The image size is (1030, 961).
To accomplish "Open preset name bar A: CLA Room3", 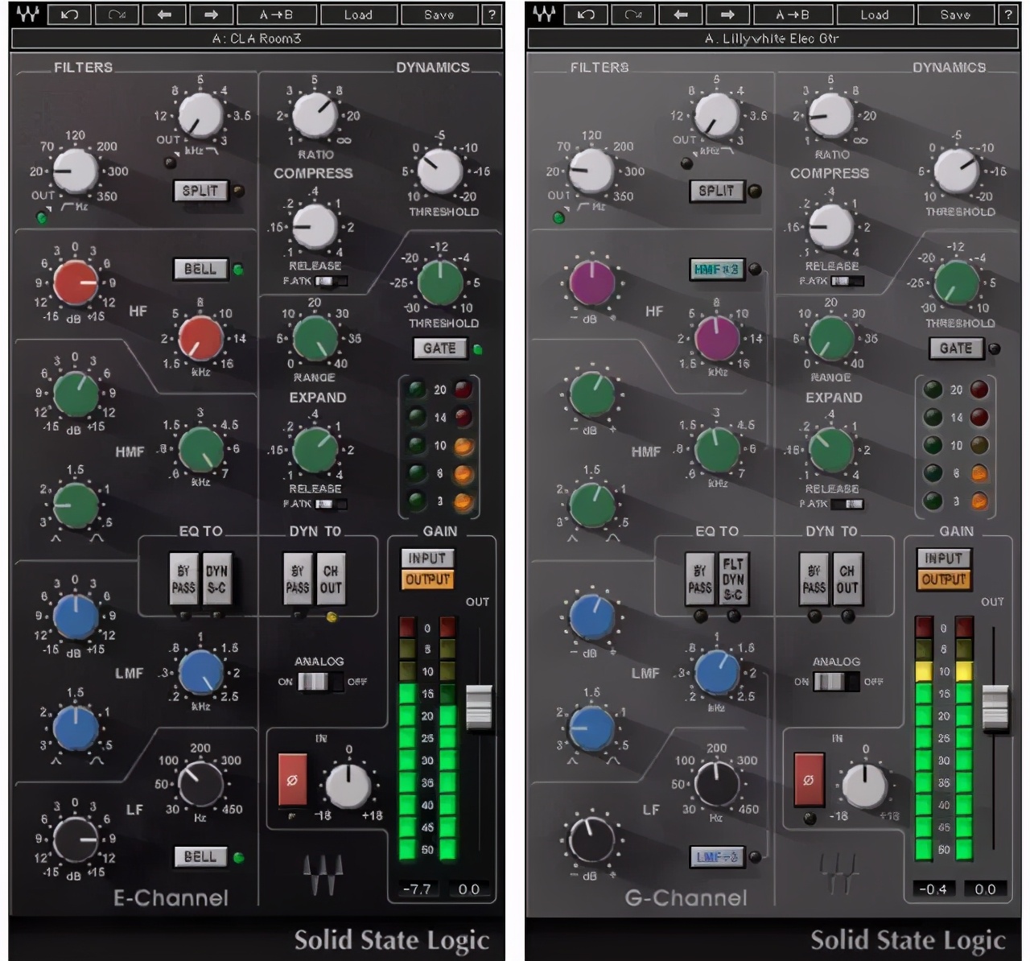I will point(257,39).
